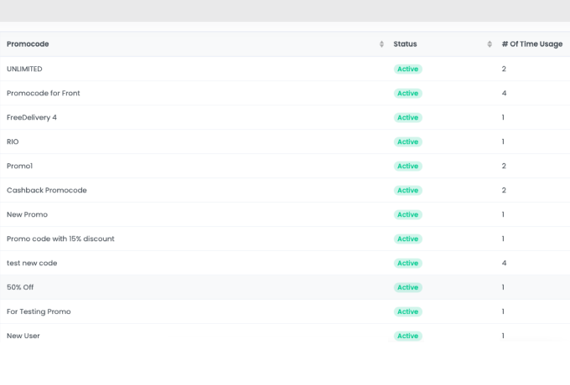This screenshot has width=570, height=385.
Task: Select Promo code with 15% discount
Action: point(60,239)
